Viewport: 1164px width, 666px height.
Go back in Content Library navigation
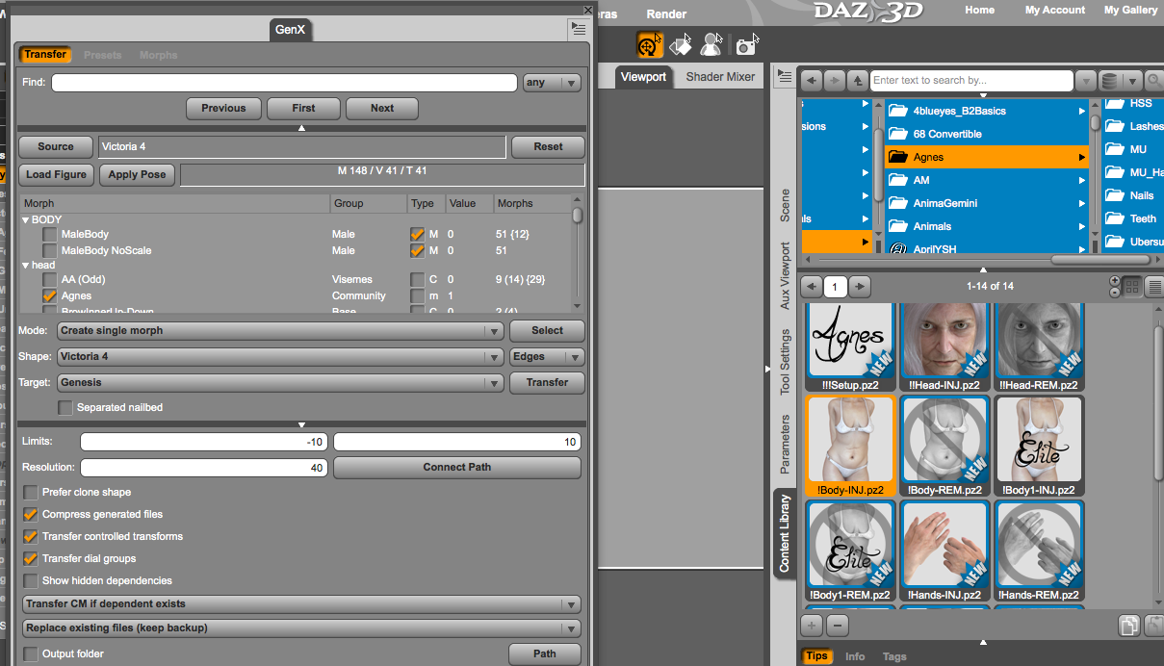pyautogui.click(x=812, y=81)
